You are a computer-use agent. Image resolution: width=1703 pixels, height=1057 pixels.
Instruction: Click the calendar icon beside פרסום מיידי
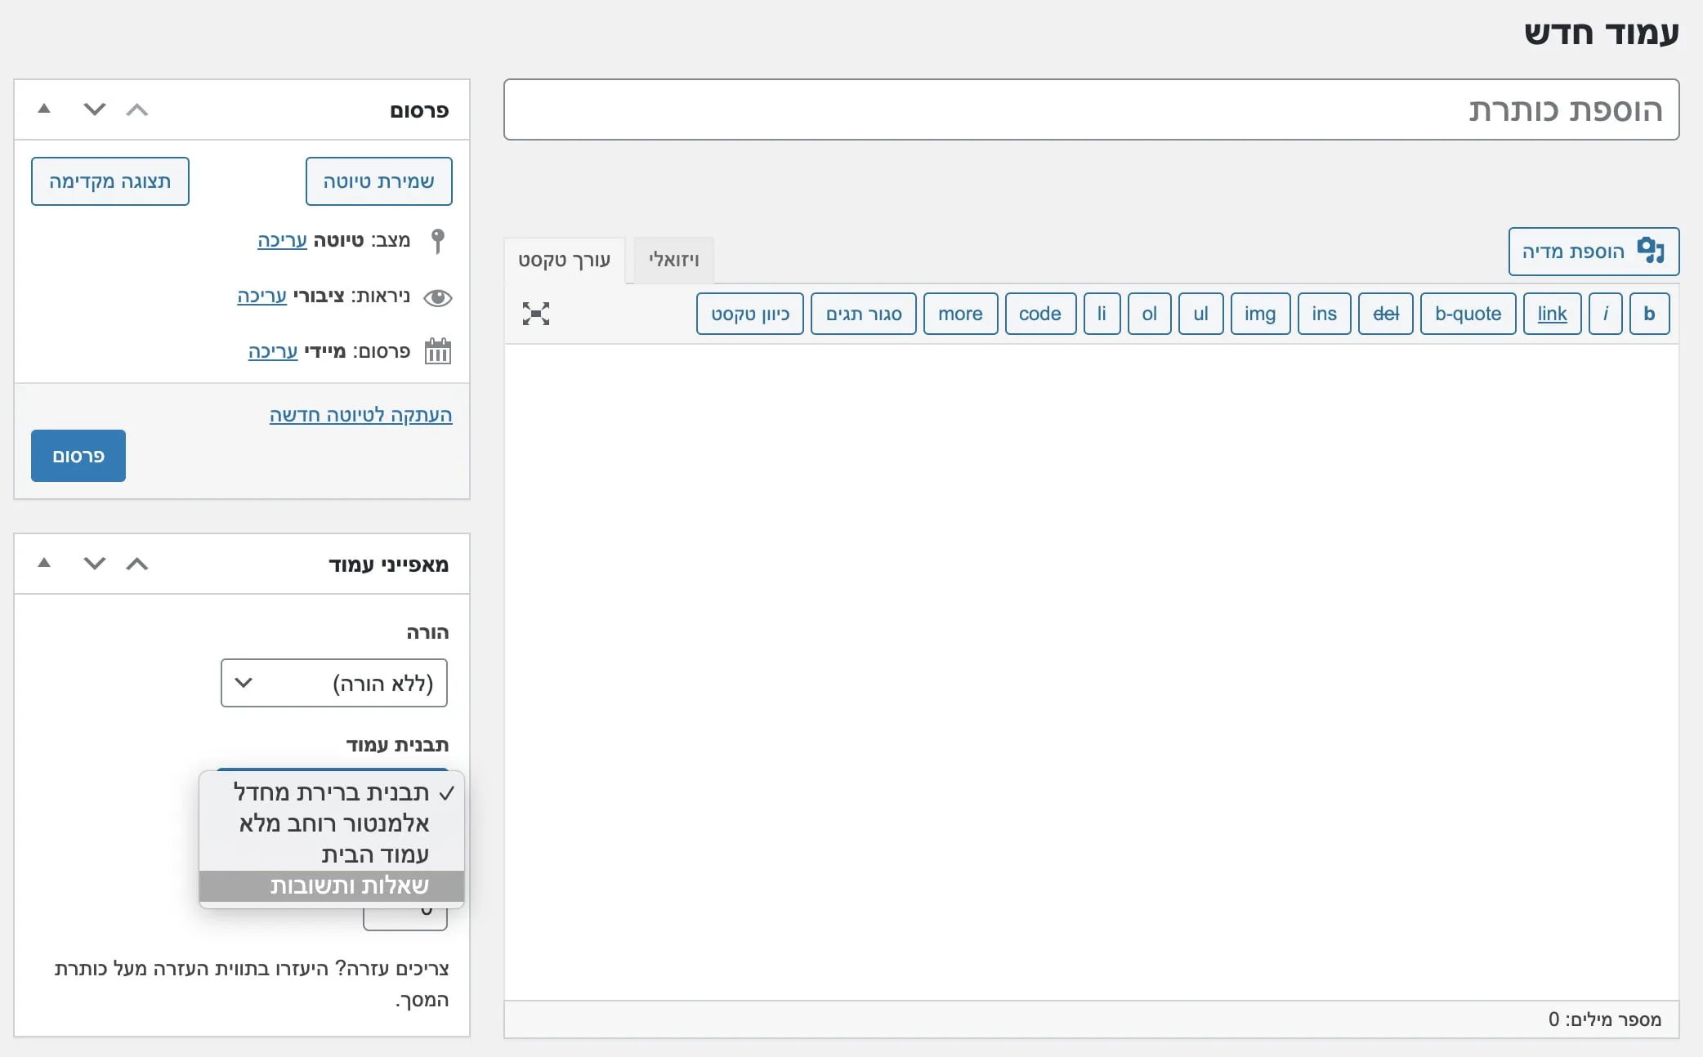[438, 351]
